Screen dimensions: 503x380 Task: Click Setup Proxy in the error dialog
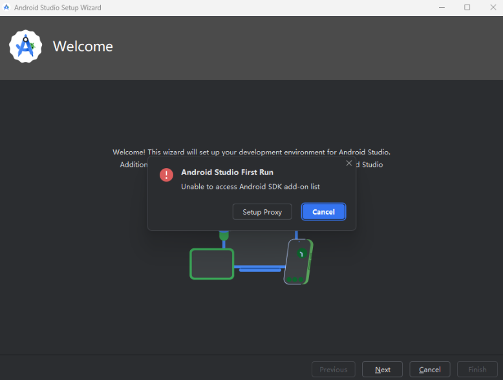coord(262,211)
